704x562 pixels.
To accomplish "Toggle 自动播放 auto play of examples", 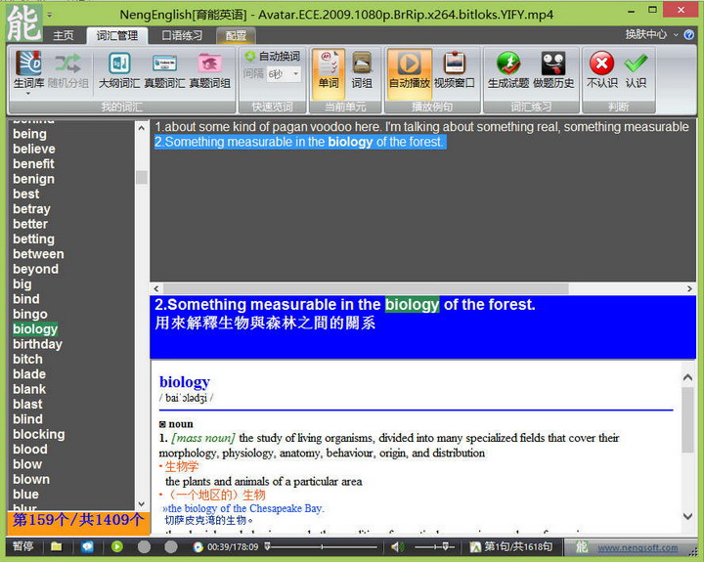I will [x=410, y=73].
